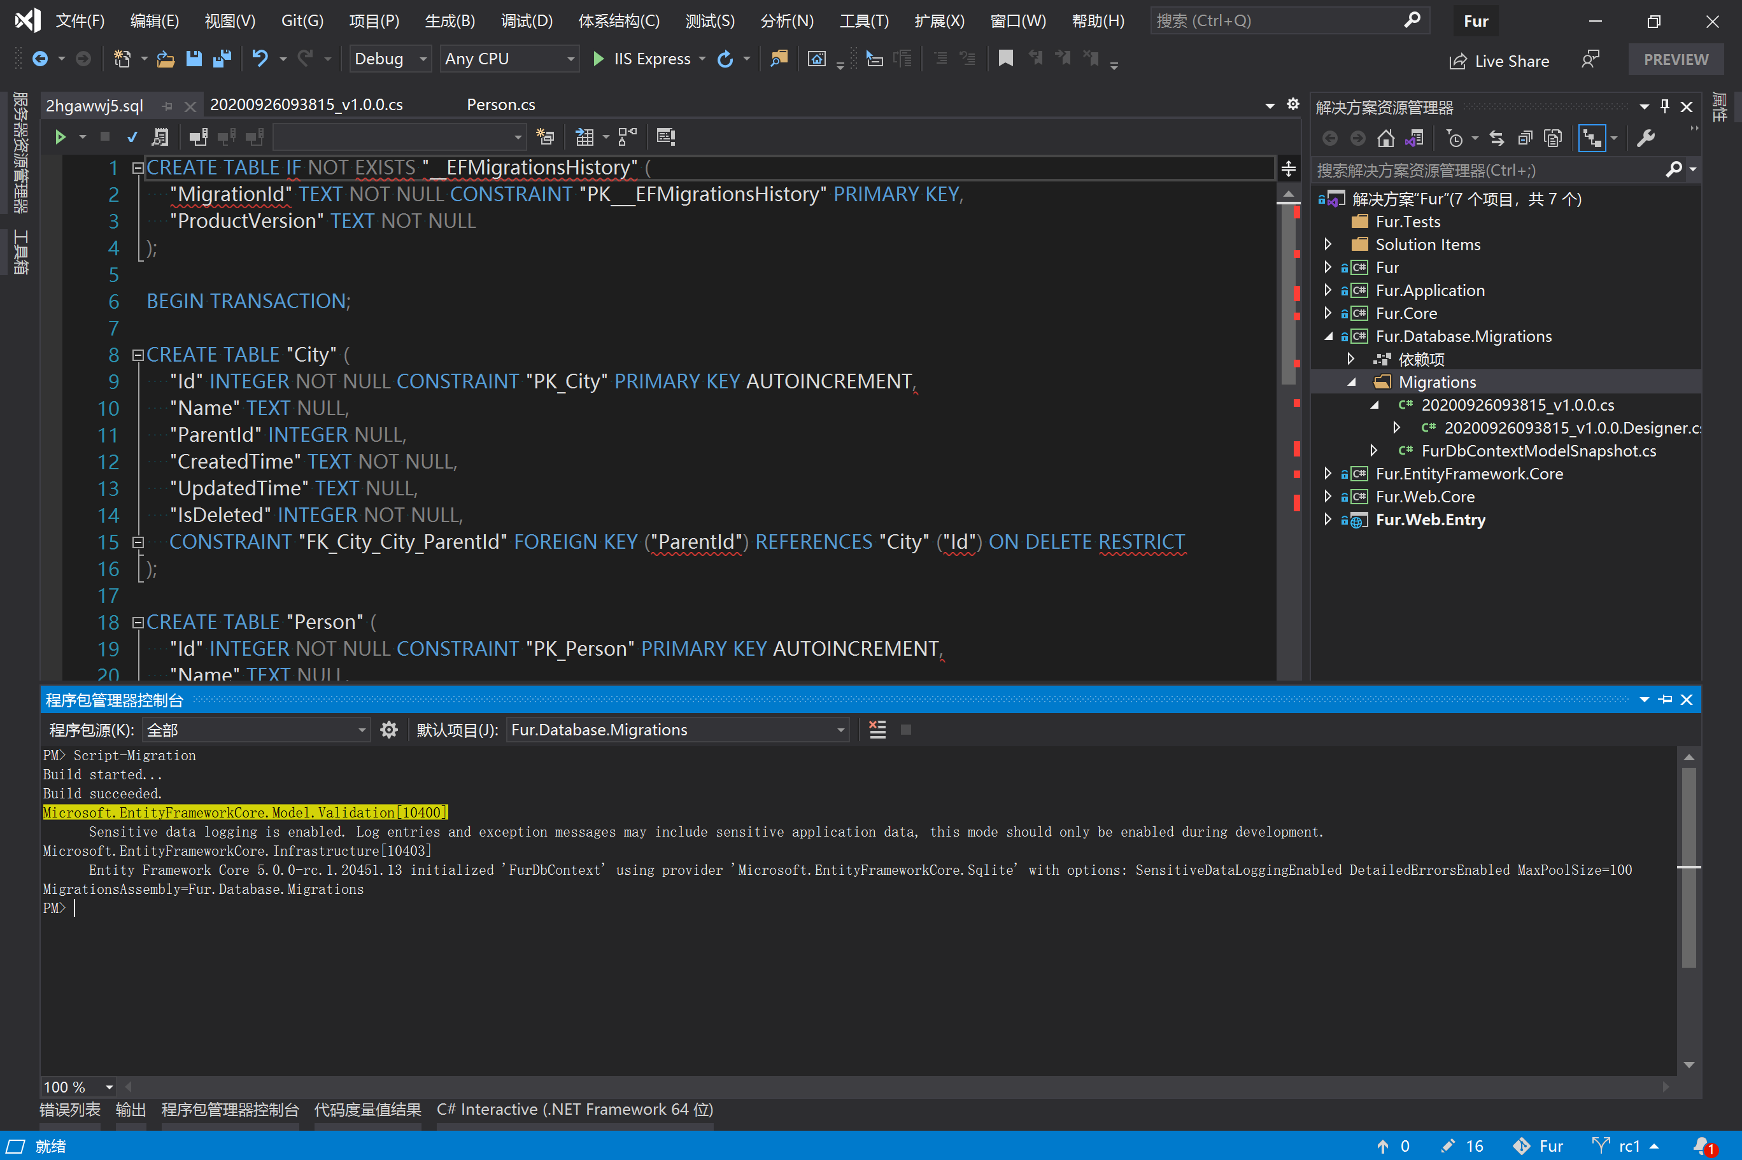Pin the Solution Explorer panel

pos(1664,106)
